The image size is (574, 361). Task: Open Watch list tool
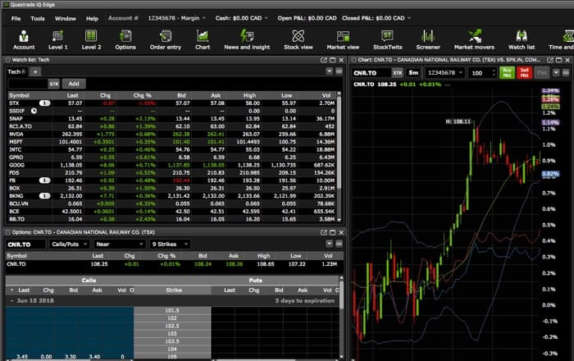coord(522,40)
